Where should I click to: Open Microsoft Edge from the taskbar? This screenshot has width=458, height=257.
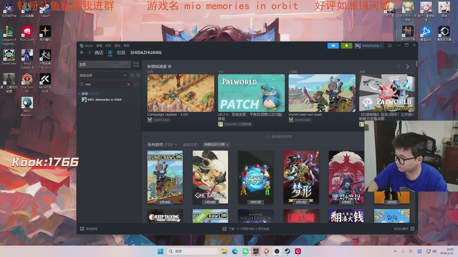[x=235, y=251]
